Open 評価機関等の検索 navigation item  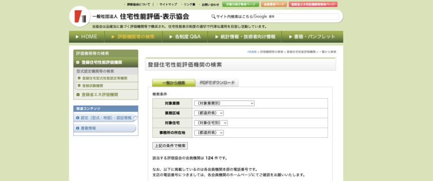[133, 37]
